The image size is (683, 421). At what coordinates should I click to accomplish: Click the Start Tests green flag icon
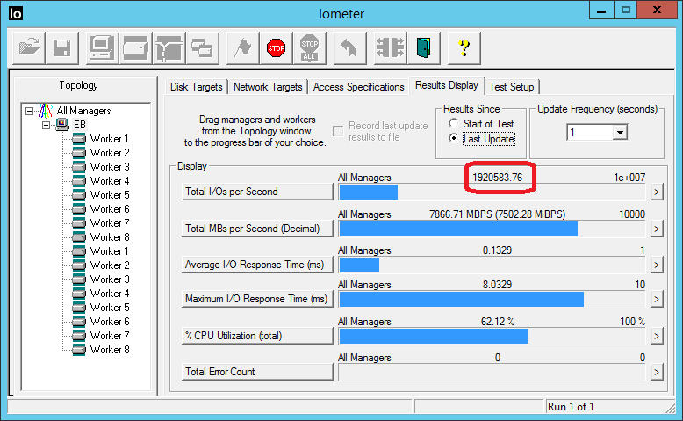(241, 48)
